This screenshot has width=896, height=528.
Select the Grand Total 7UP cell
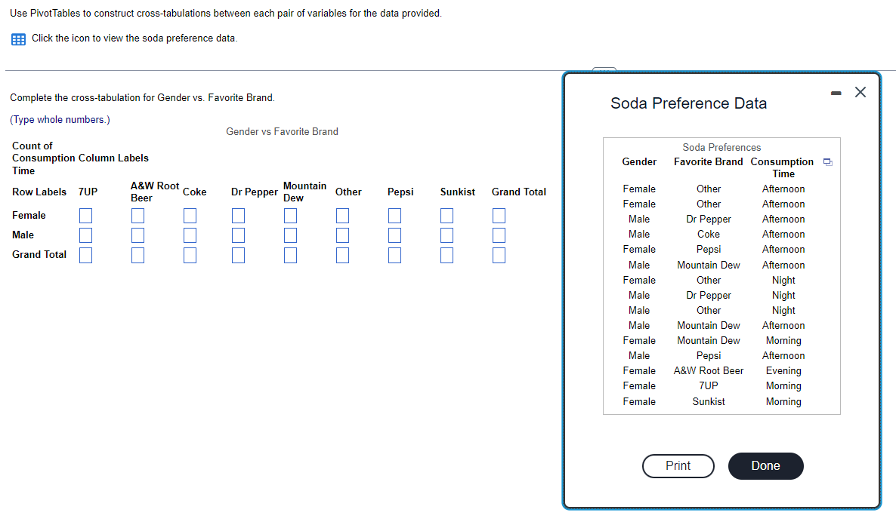click(85, 255)
